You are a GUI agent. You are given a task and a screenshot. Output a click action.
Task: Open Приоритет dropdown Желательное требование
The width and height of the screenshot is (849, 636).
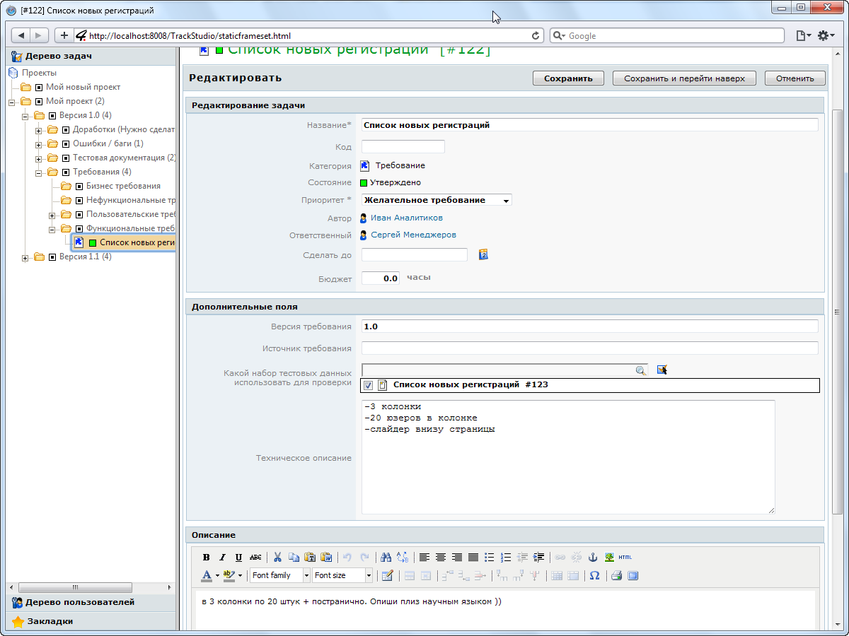click(x=437, y=200)
